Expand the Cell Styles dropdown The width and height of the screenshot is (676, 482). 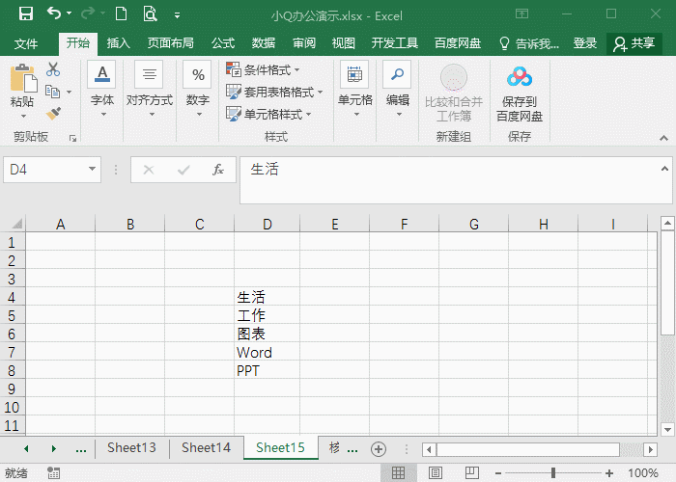(x=267, y=114)
